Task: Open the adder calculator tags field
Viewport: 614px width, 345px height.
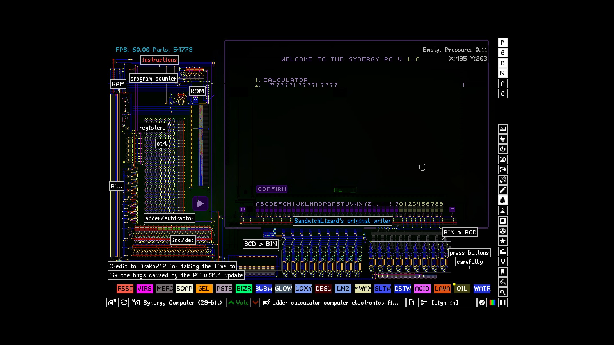Action: tap(334, 303)
